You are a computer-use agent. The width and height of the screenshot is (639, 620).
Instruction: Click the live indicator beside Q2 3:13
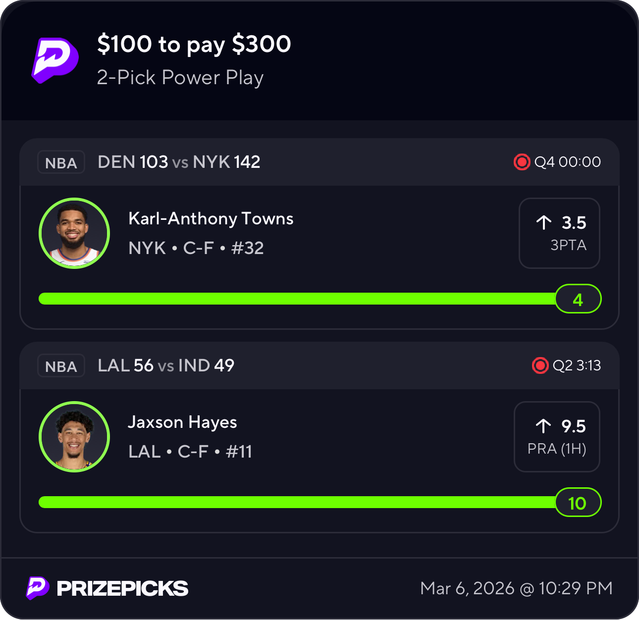click(540, 365)
